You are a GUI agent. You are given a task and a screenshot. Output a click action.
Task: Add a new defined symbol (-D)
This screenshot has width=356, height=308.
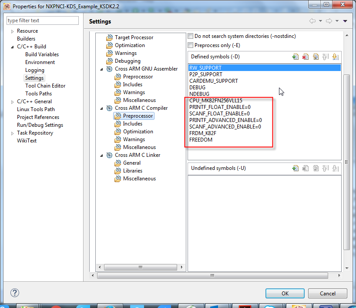296,57
